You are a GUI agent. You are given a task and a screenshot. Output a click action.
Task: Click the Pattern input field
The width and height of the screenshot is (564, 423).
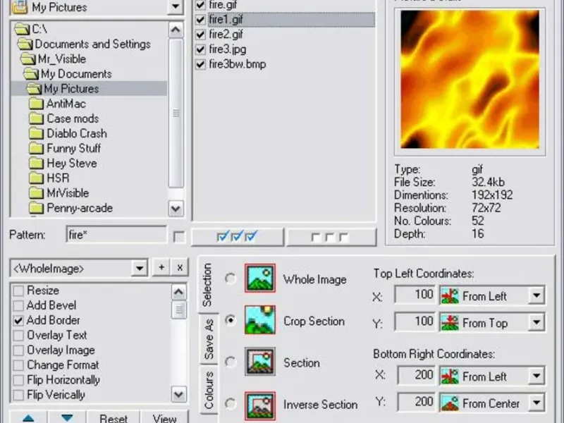point(116,235)
